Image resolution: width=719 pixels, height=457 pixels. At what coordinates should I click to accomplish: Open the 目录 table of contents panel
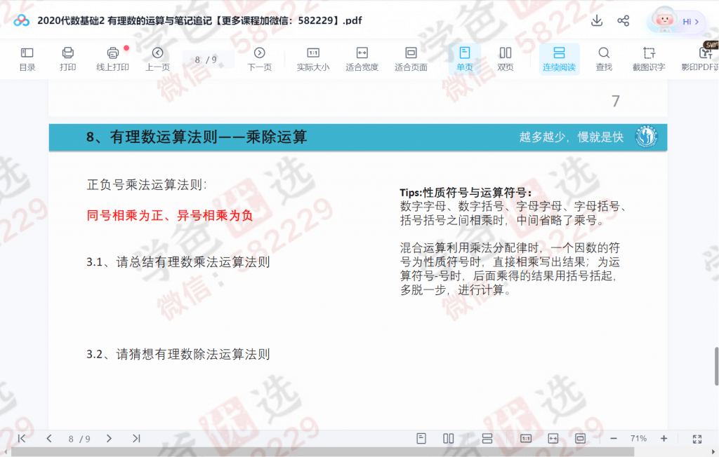27,59
